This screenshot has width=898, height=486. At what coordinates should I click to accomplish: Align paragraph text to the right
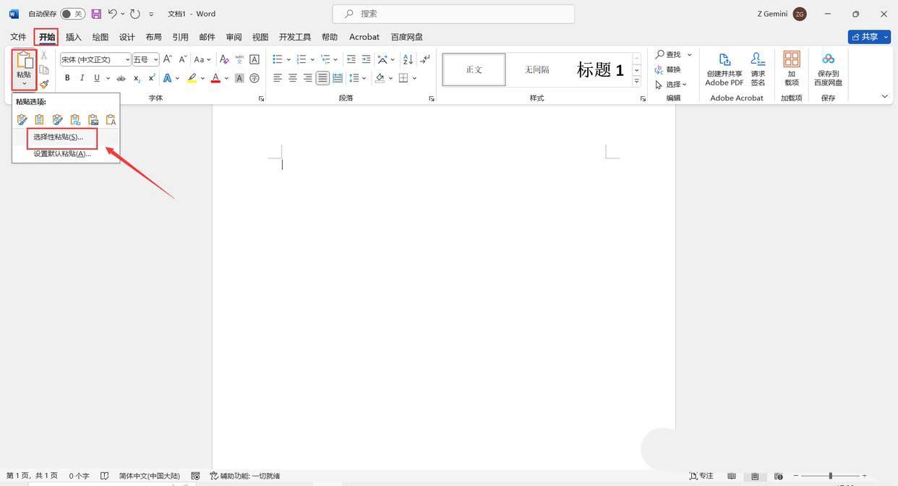[308, 78]
